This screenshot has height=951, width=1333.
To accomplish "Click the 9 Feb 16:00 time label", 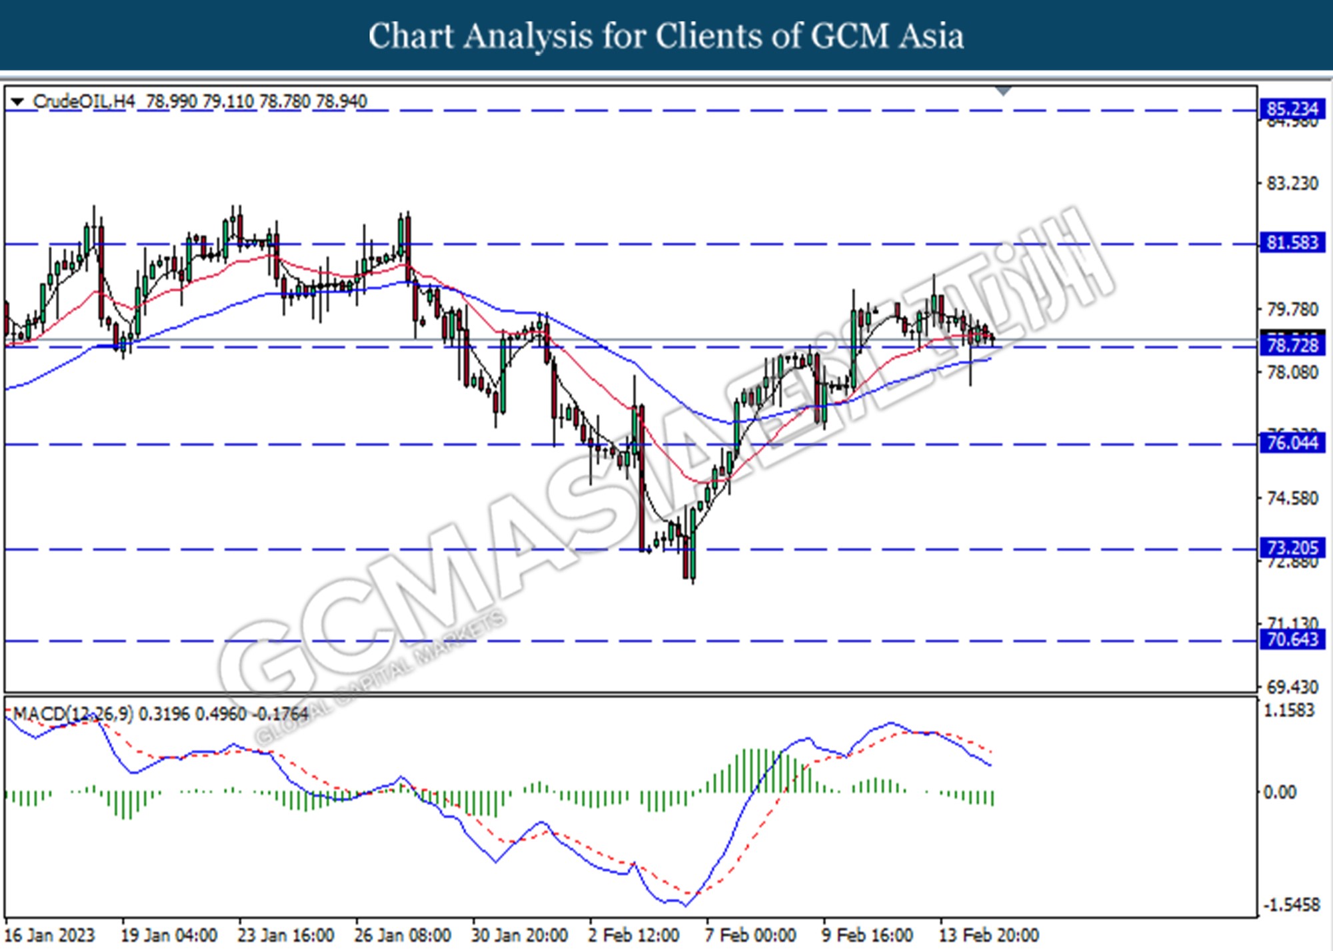I will (x=868, y=936).
